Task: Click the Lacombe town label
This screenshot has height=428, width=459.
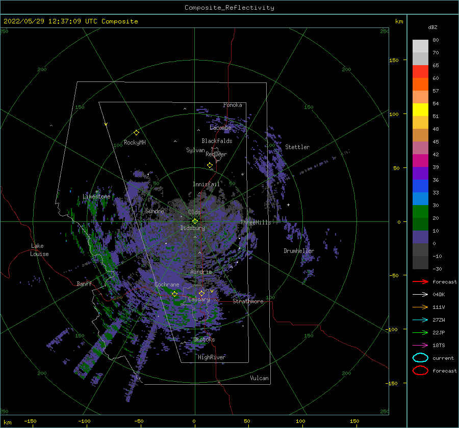Action: (x=220, y=128)
